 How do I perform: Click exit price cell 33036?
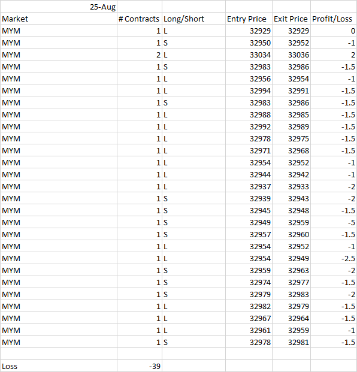point(291,55)
